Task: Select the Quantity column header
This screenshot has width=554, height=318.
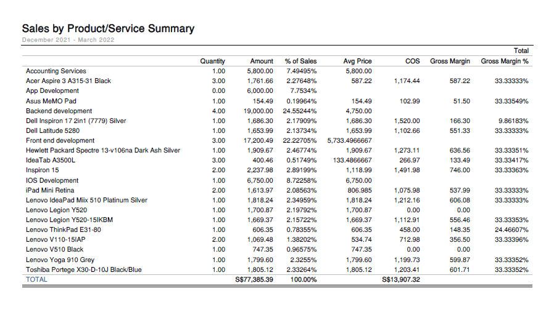Action: click(212, 61)
